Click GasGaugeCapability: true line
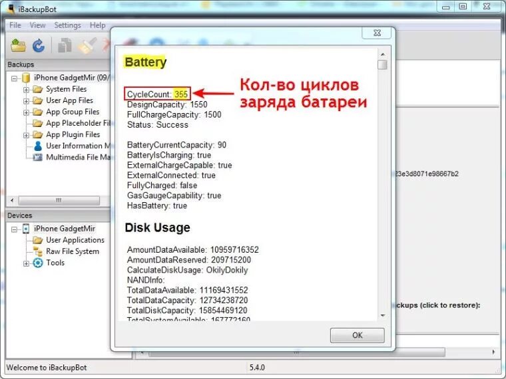 tap(174, 195)
